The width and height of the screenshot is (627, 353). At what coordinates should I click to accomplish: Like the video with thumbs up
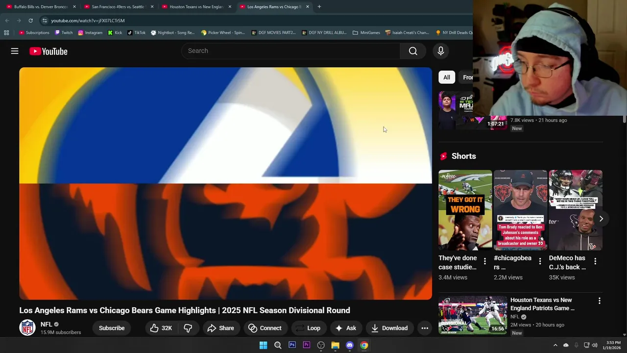point(161,328)
